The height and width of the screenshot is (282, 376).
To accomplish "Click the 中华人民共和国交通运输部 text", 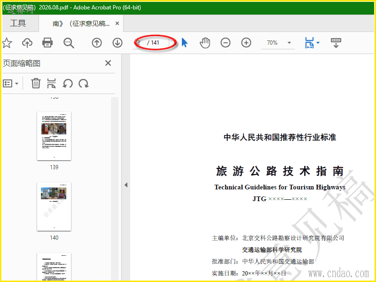I will tap(278, 261).
